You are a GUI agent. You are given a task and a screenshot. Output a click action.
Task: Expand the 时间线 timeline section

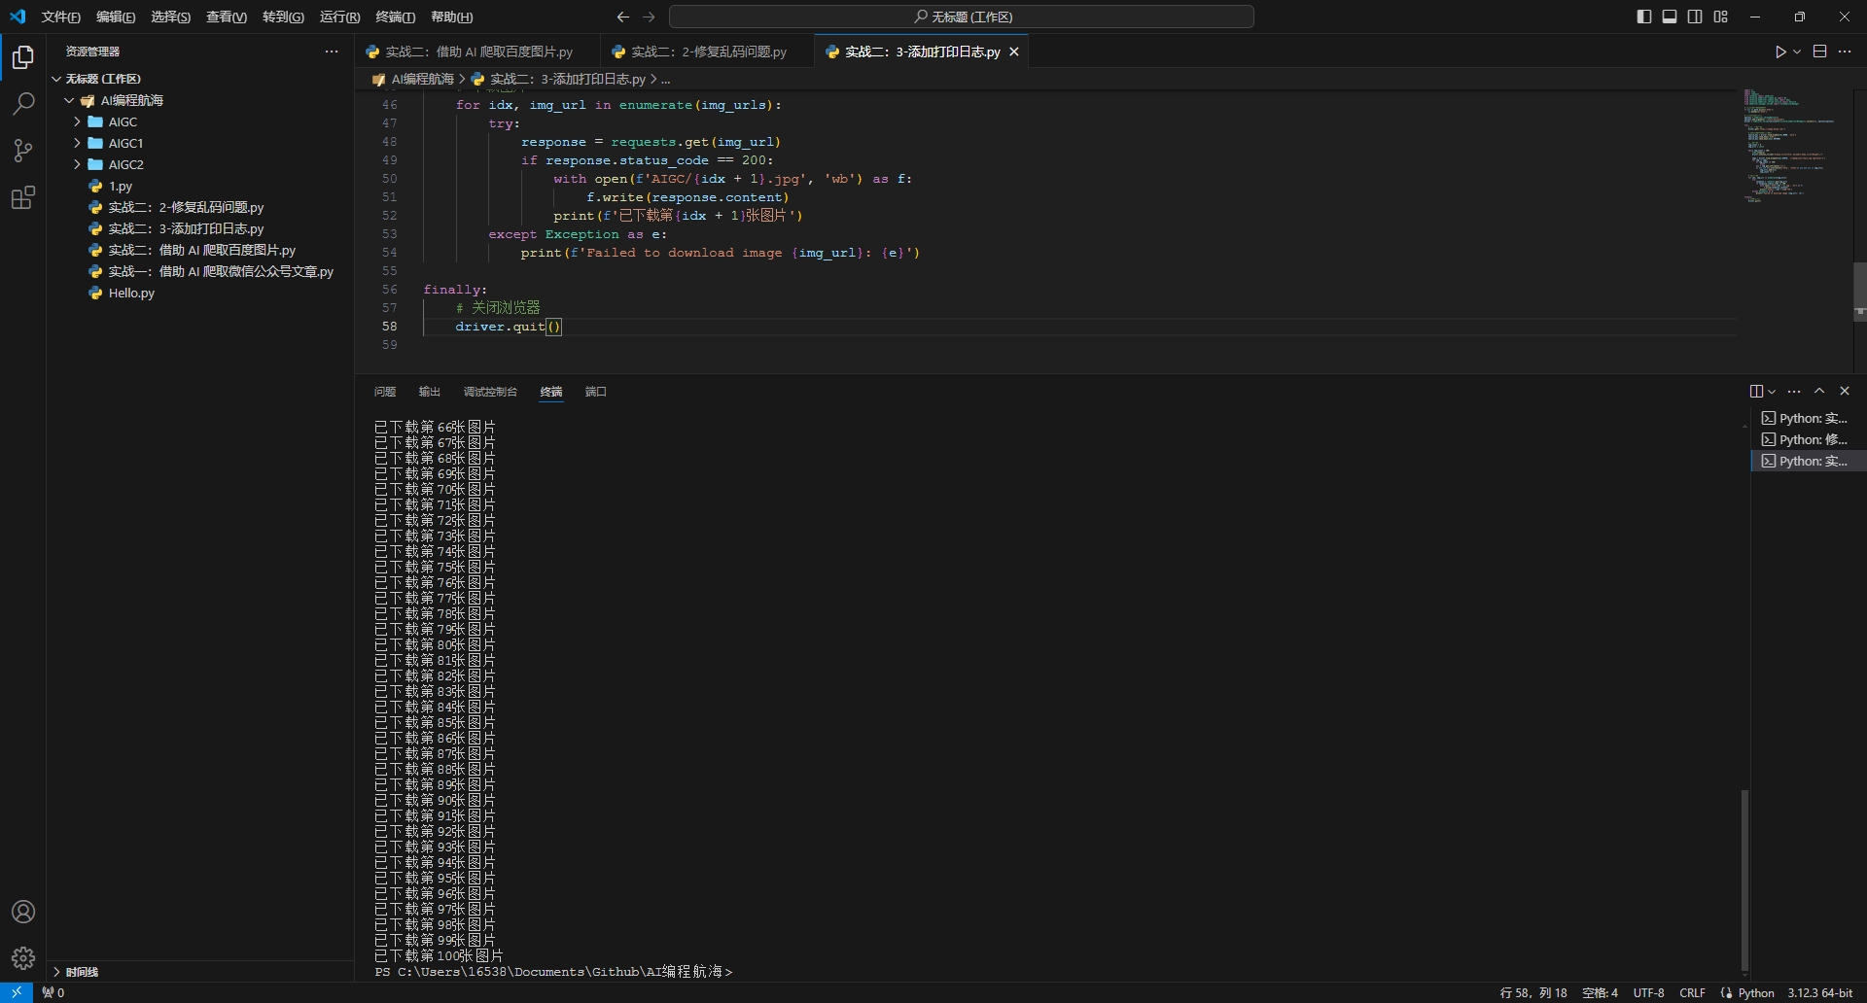pos(200,971)
